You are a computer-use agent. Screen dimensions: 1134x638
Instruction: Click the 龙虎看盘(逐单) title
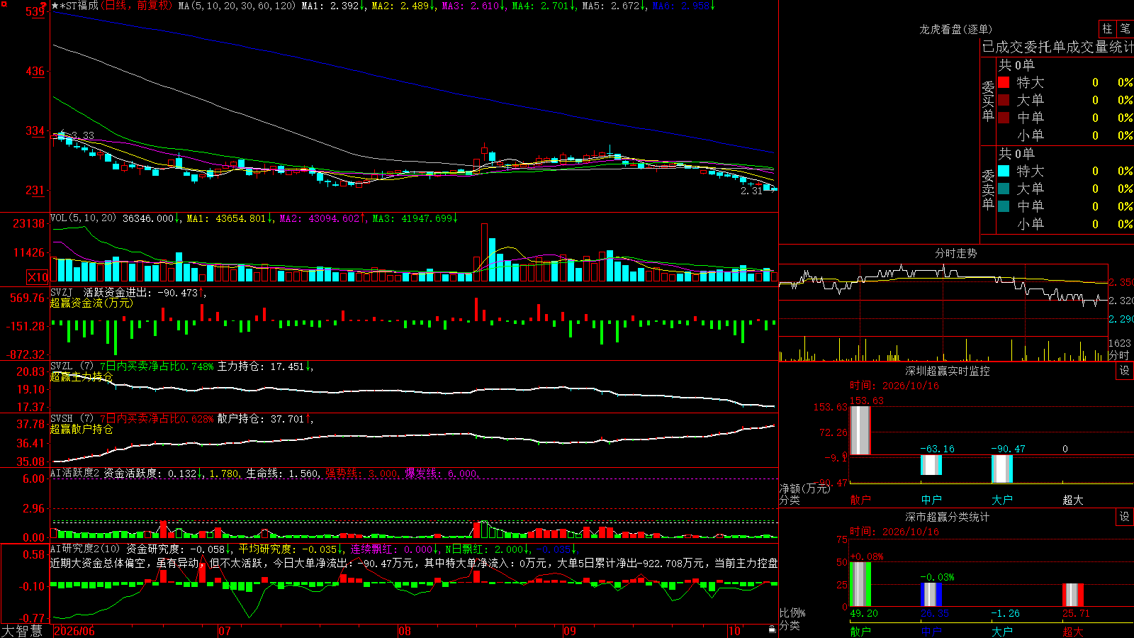[x=955, y=29]
